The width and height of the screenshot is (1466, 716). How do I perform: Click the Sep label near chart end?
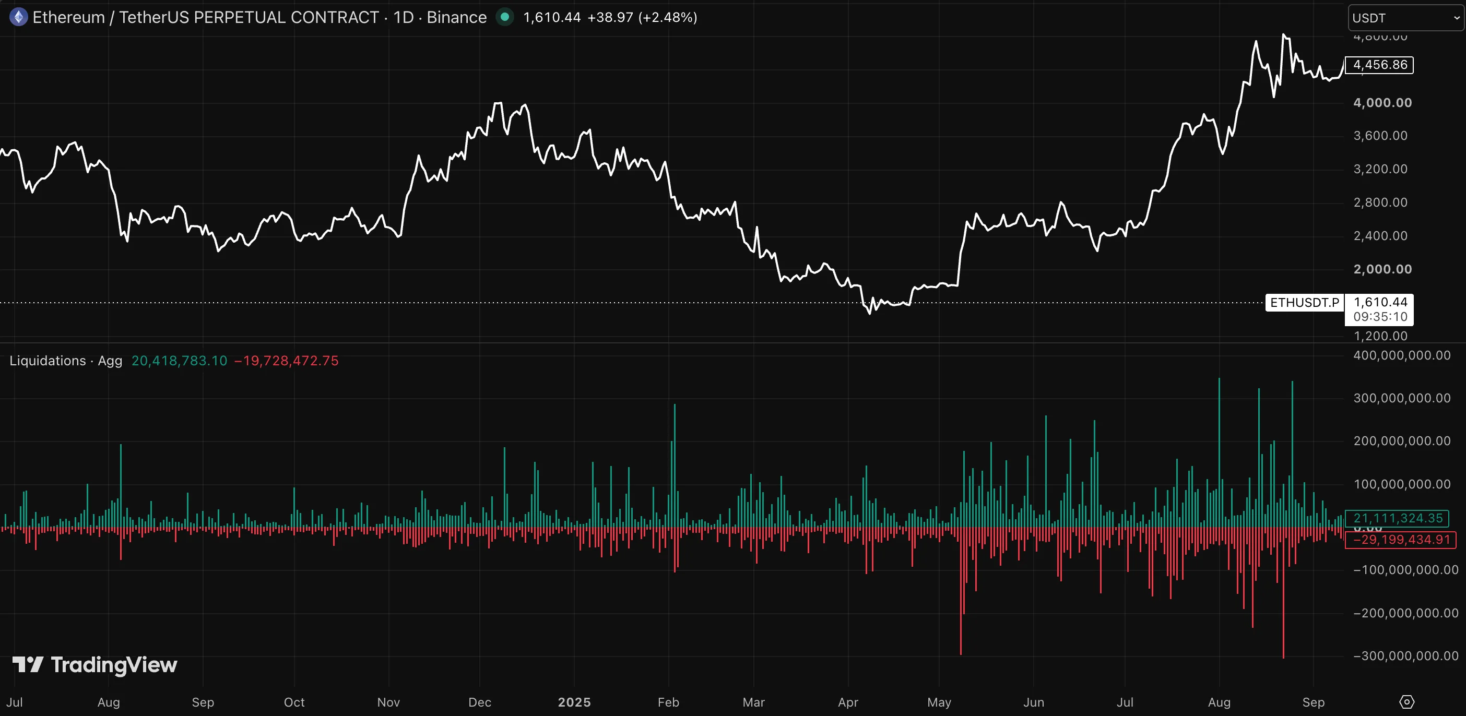click(x=1314, y=702)
